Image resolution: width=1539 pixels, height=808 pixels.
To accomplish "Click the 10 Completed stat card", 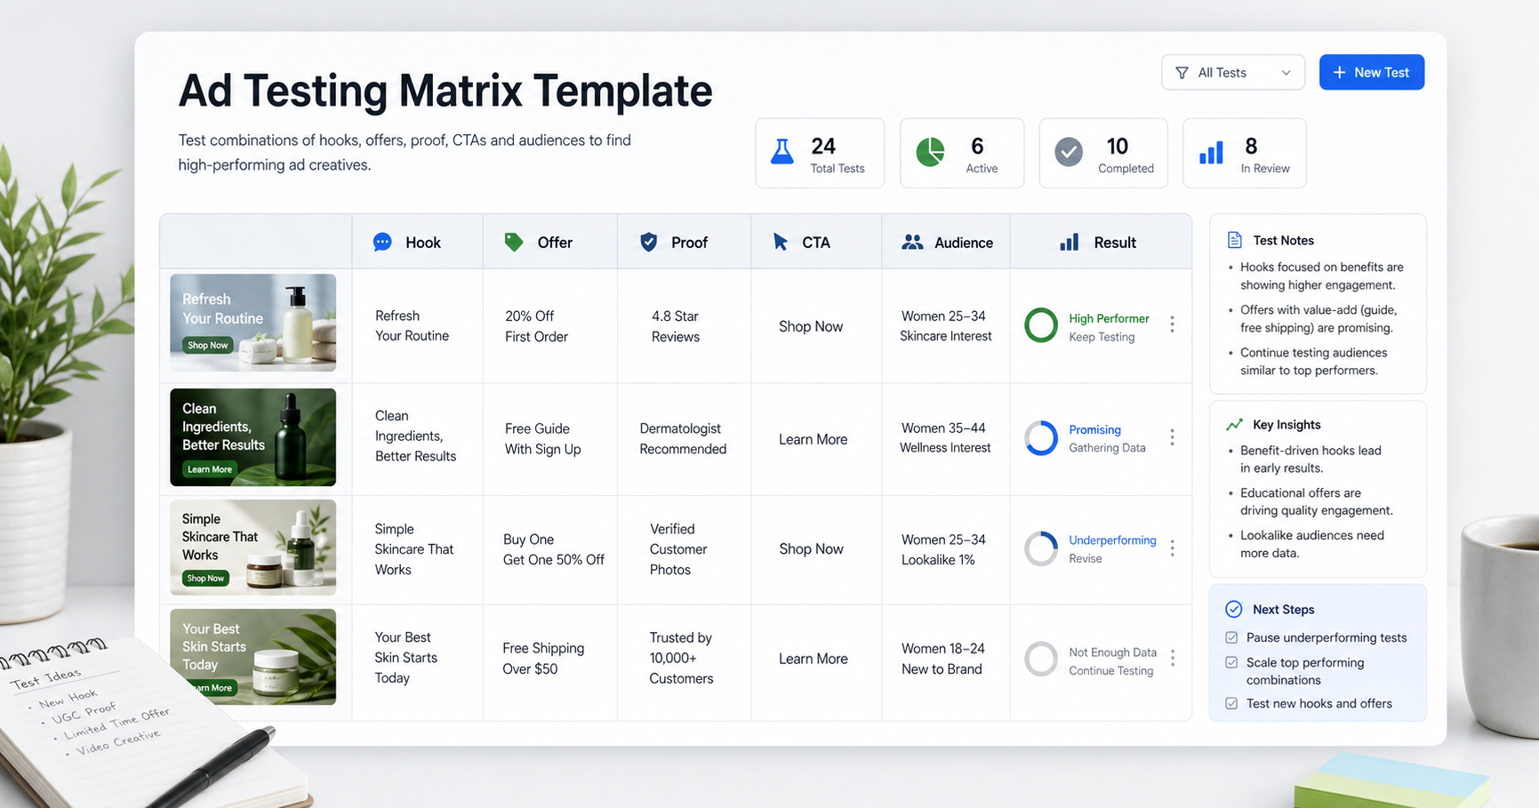I will [x=1103, y=153].
